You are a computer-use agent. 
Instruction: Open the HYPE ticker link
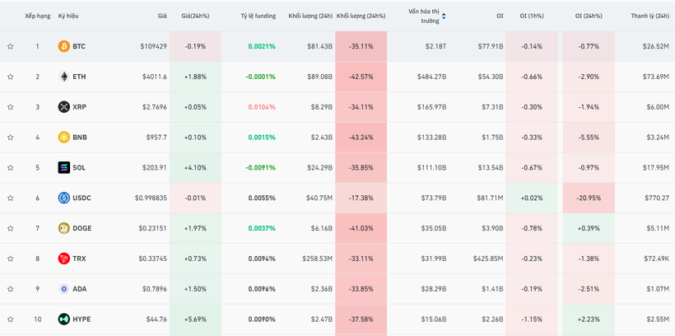(x=81, y=319)
